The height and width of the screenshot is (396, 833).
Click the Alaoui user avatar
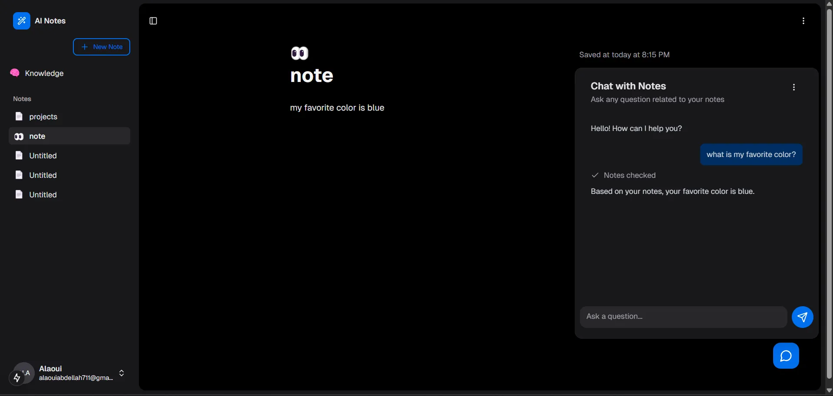(x=23, y=373)
